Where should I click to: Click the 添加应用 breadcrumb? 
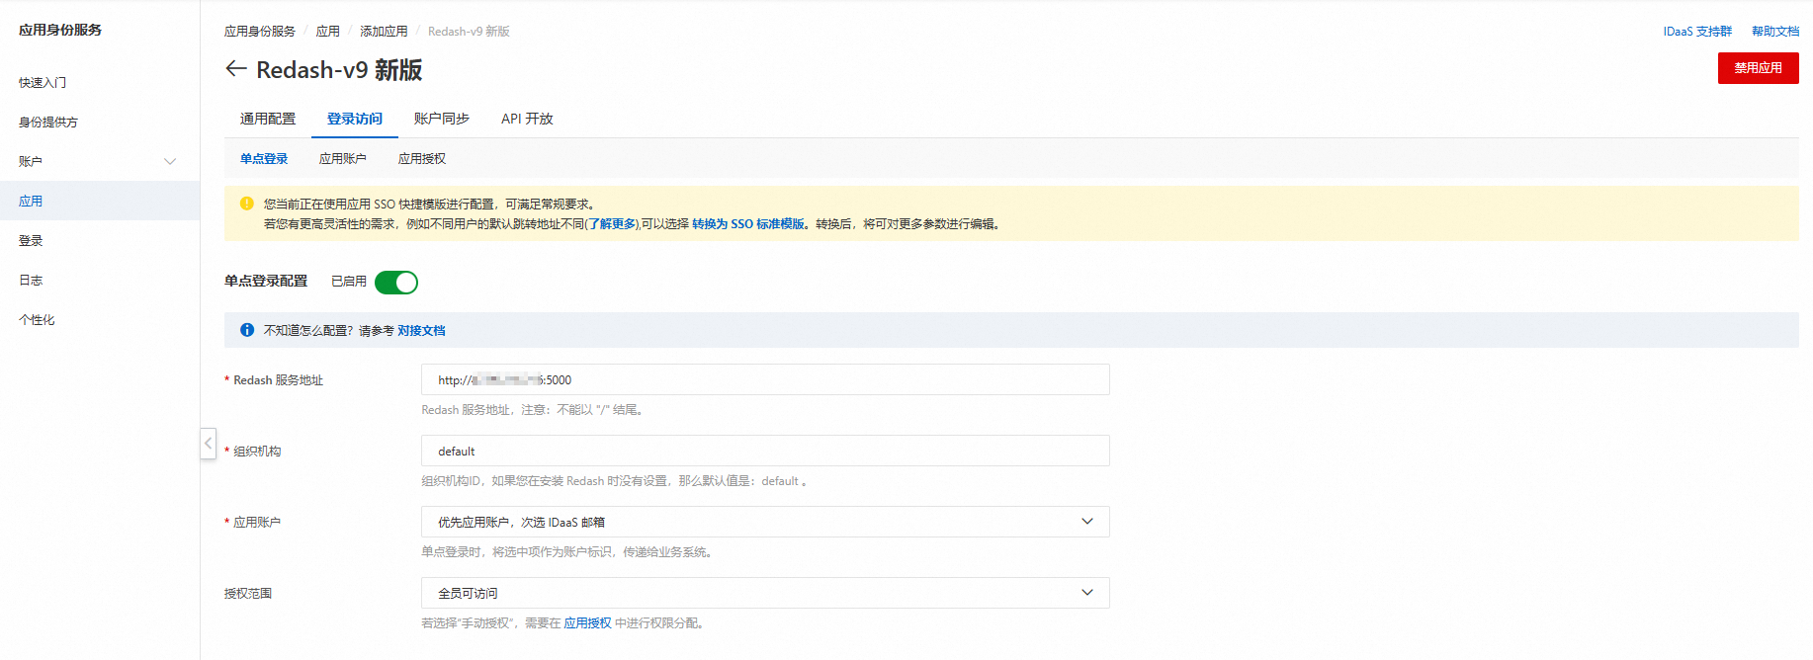(x=384, y=32)
